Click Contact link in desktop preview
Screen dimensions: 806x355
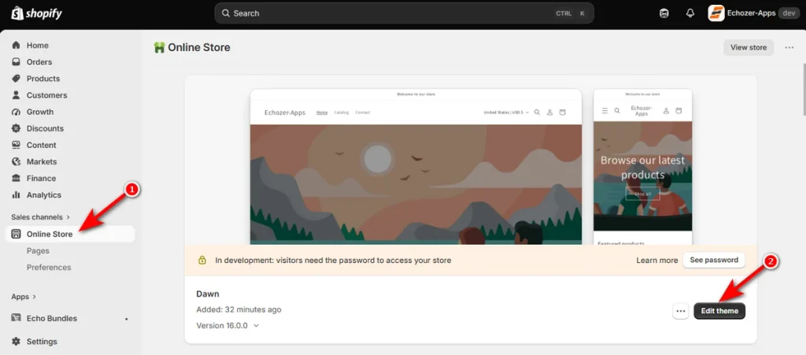click(x=362, y=112)
